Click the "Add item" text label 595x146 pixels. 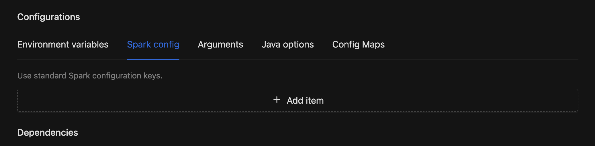tap(305, 100)
